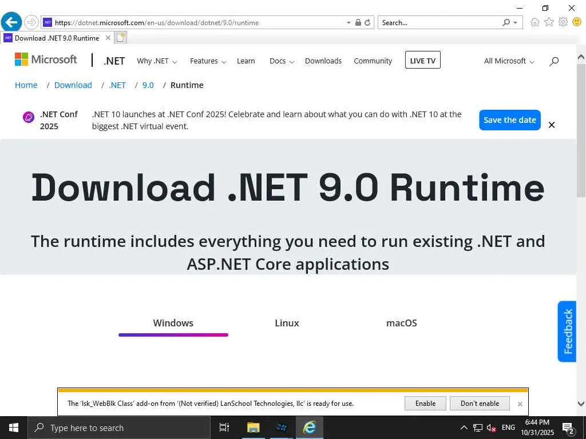Click the address bar lock security icon

point(358,22)
